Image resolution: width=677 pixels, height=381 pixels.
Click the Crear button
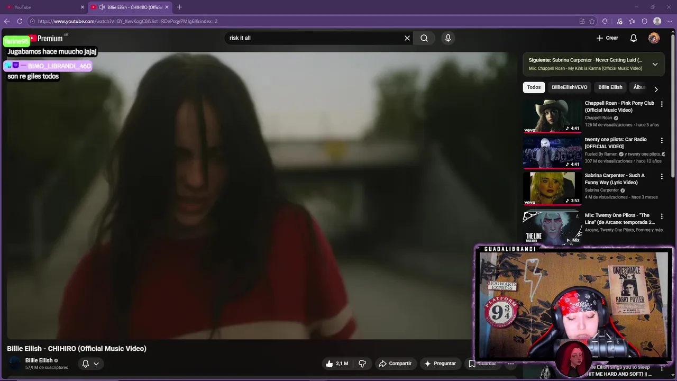[607, 38]
